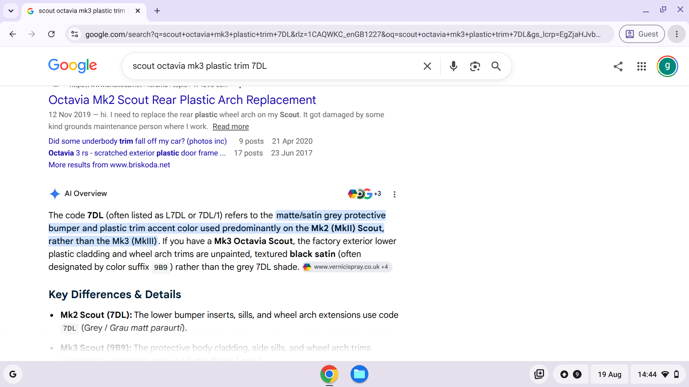The width and height of the screenshot is (689, 387).
Task: Click the 'Key Differences & Details' heading
Action: coord(115,295)
